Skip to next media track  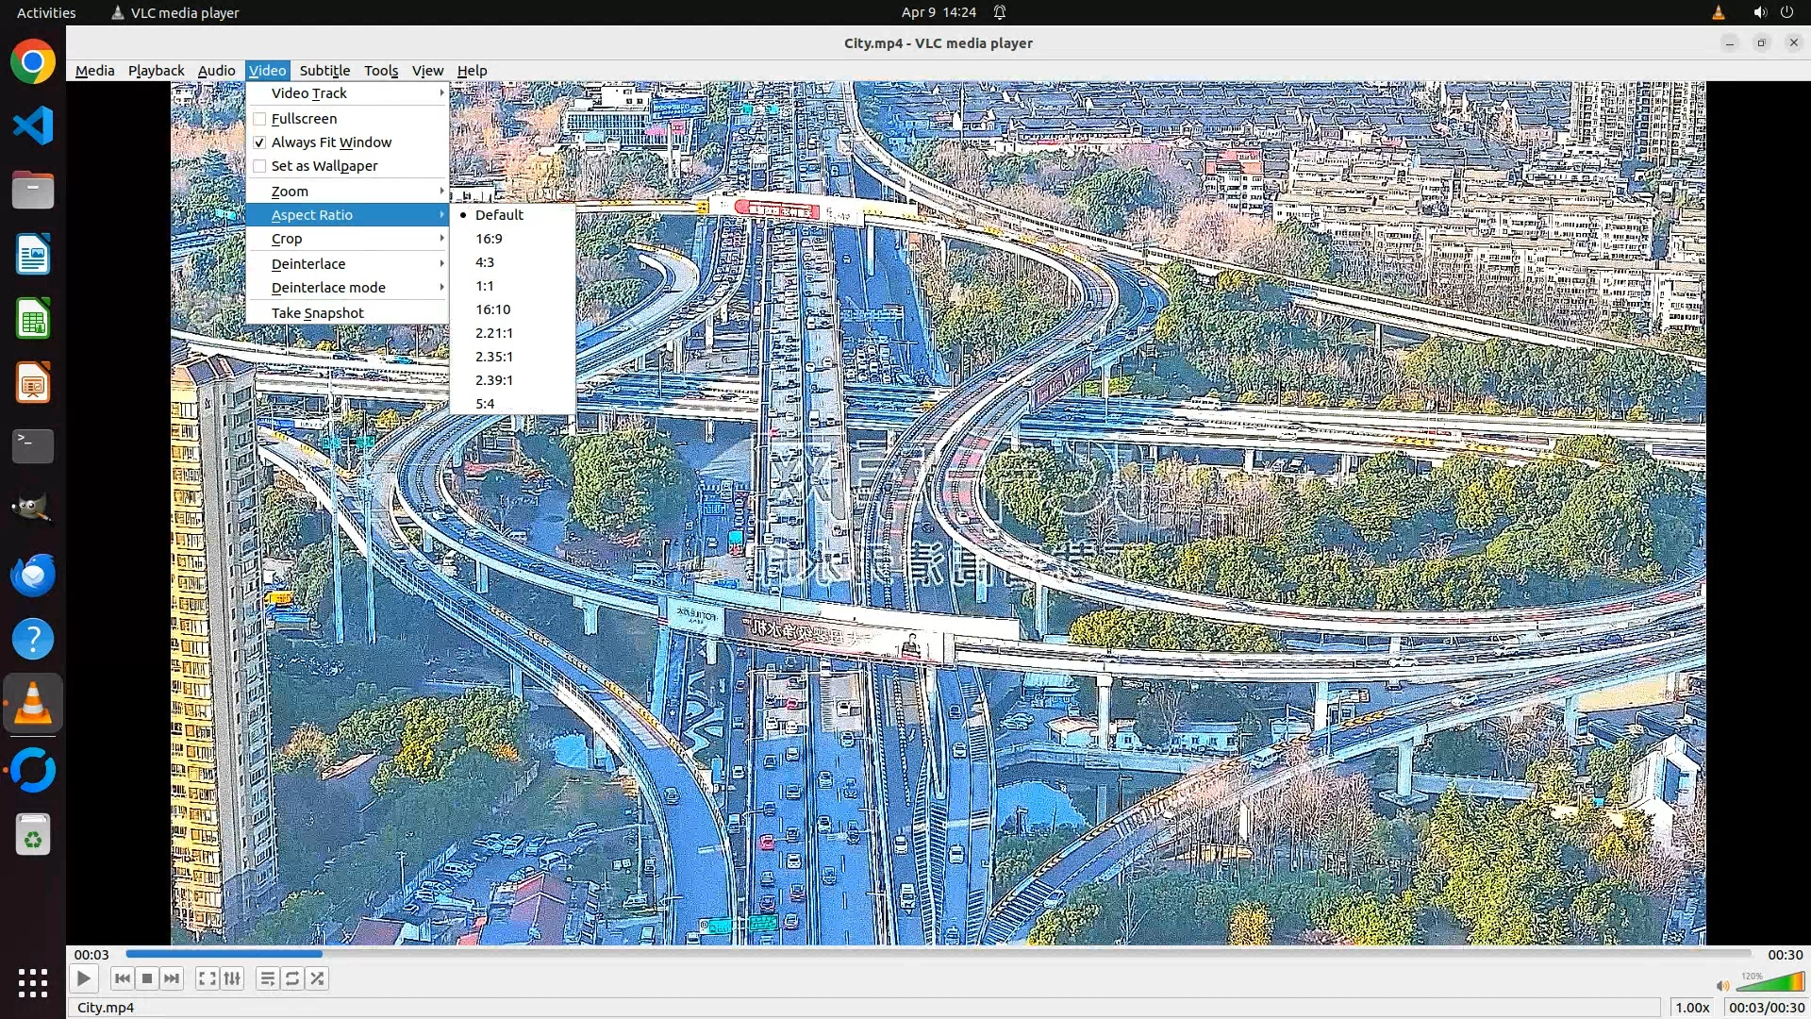(172, 978)
